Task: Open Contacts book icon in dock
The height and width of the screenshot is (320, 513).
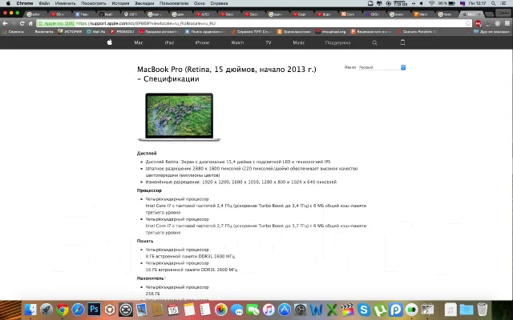Action: tap(157, 310)
